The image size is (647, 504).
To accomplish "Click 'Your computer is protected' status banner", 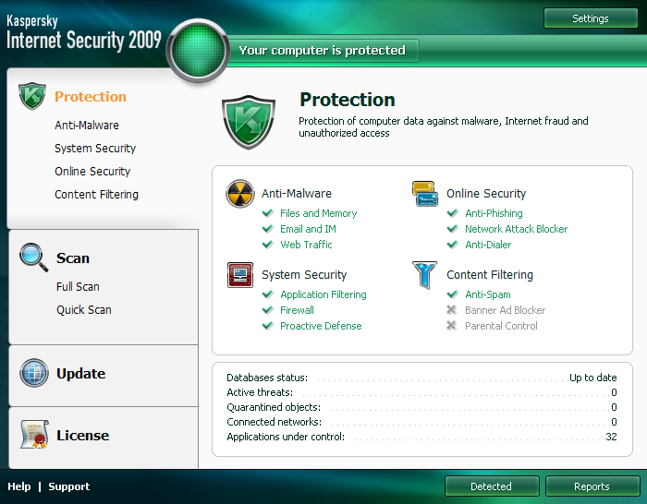I will point(323,50).
